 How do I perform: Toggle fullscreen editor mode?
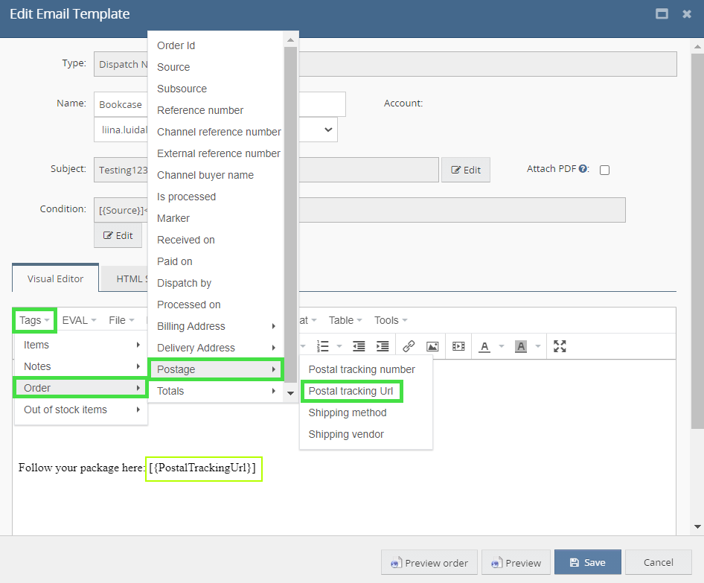coord(560,346)
